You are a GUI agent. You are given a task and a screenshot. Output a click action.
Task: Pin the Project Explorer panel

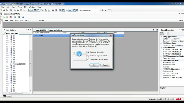point(29,30)
